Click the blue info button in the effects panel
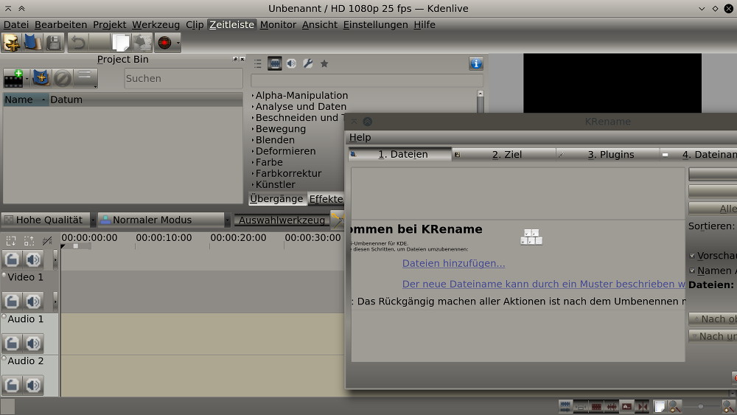 476,63
